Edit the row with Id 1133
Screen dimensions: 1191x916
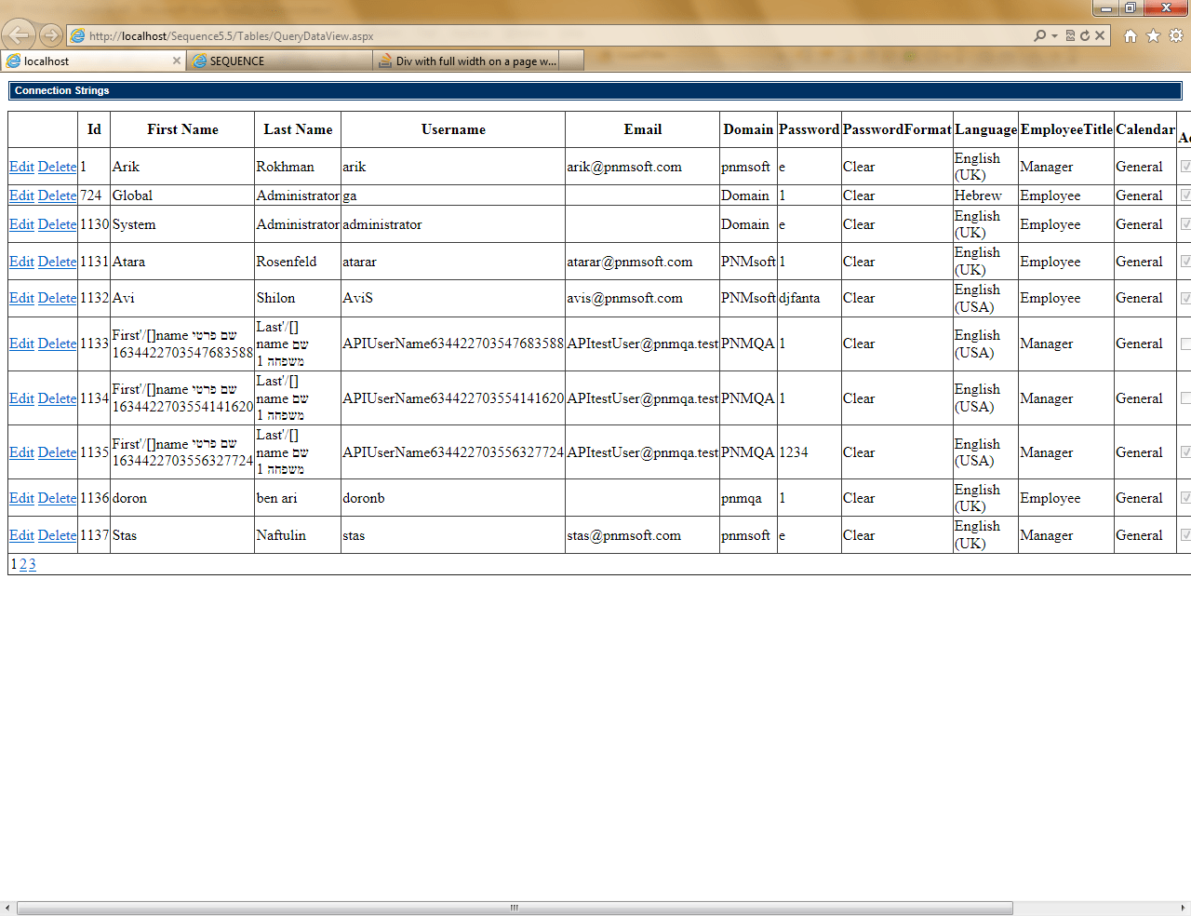pyautogui.click(x=21, y=343)
